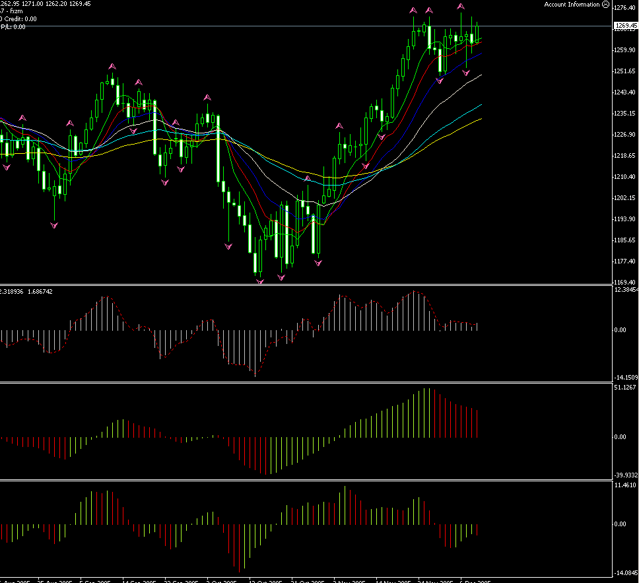Screen dimensions: 639x583
Task: Click the 1251.65 price axis label
Action: click(x=626, y=71)
